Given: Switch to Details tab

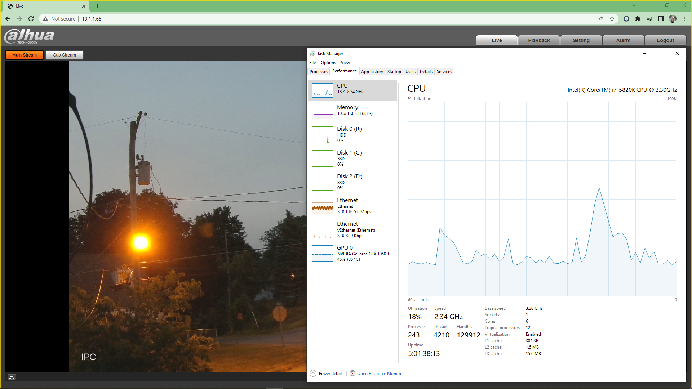Looking at the screenshot, I should [426, 72].
